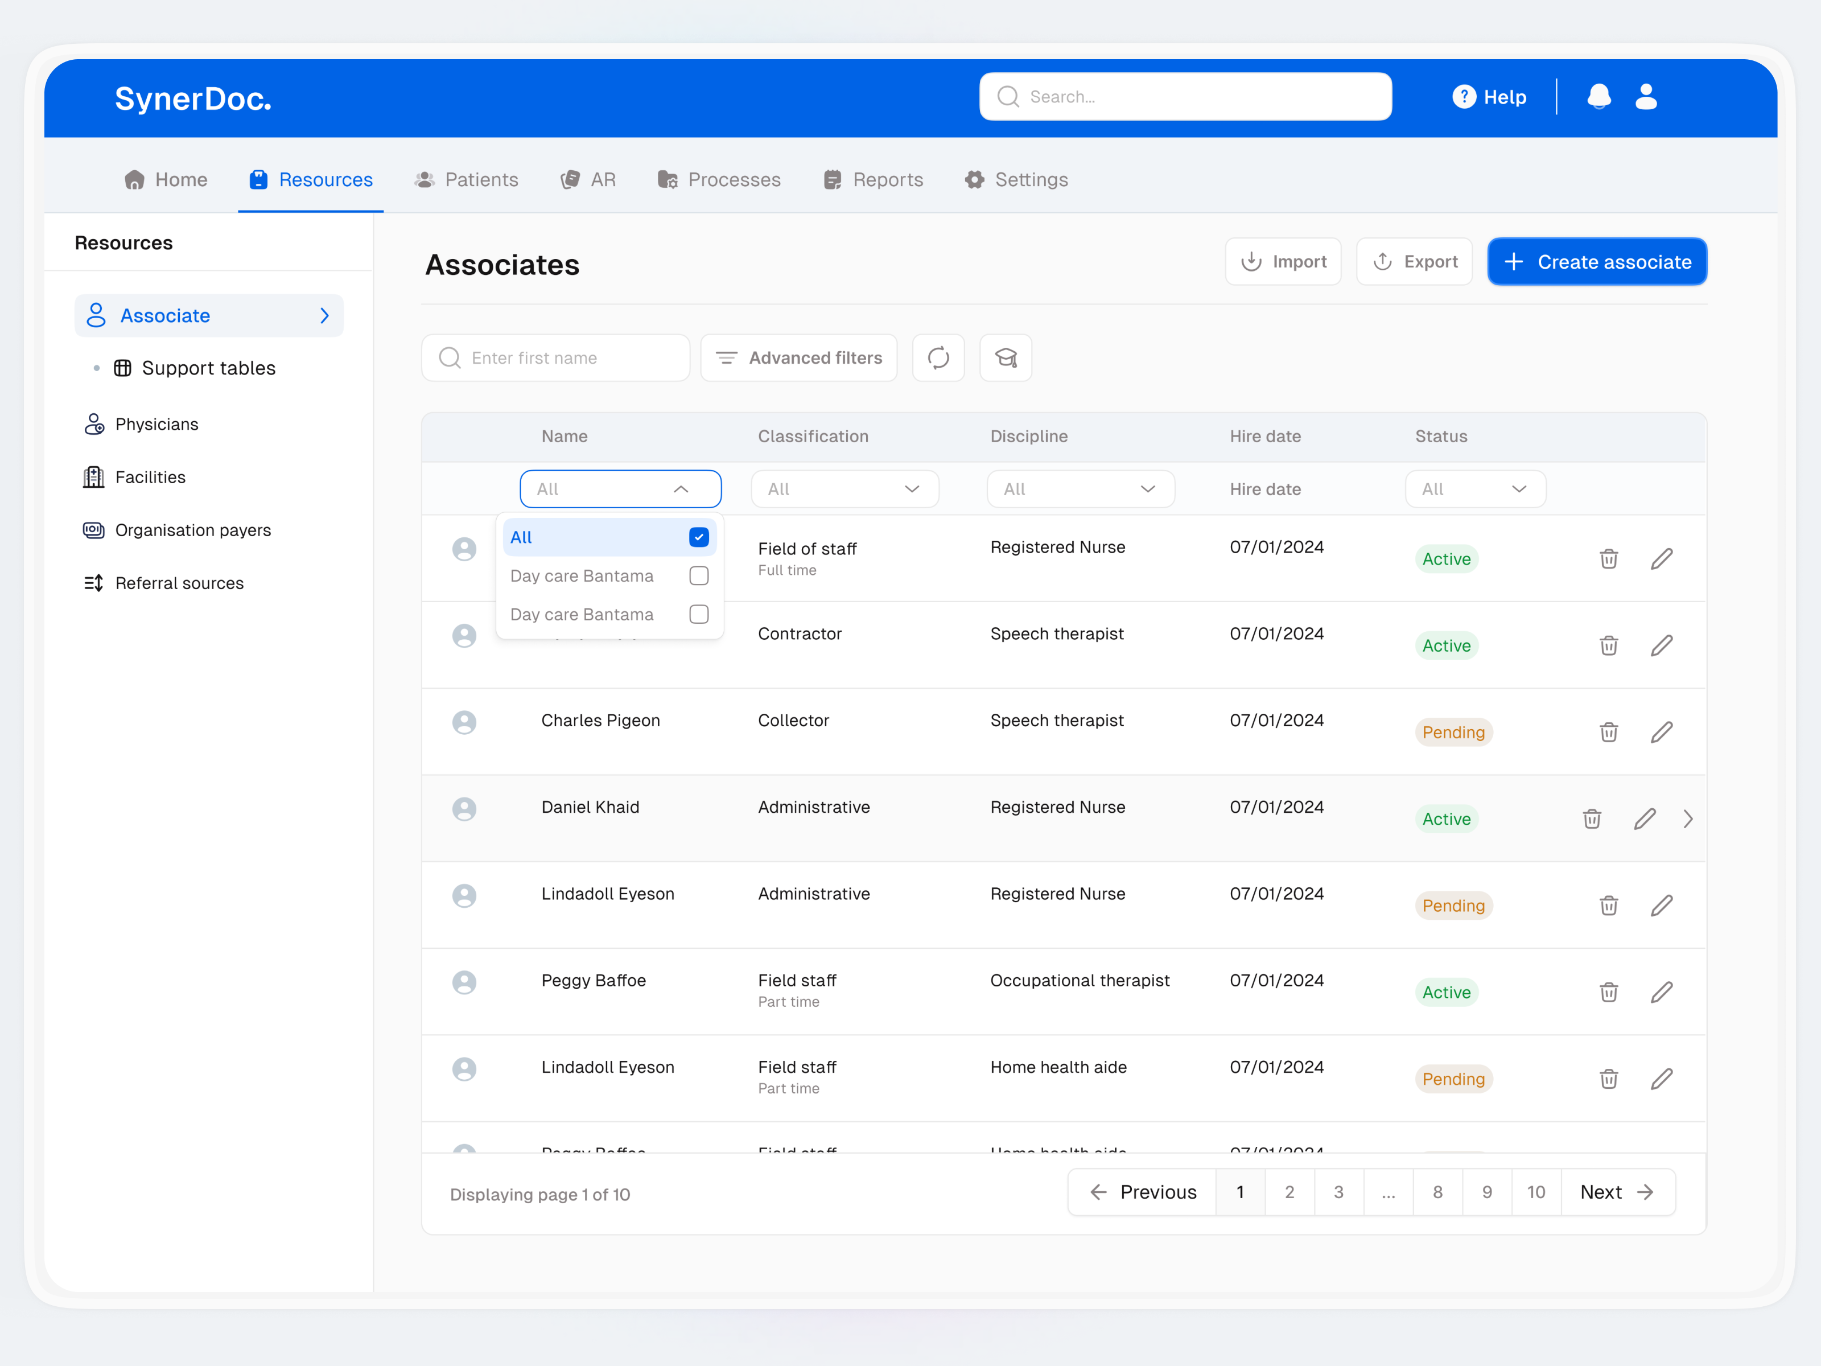Delete the Charles Pigeon row

tap(1609, 732)
